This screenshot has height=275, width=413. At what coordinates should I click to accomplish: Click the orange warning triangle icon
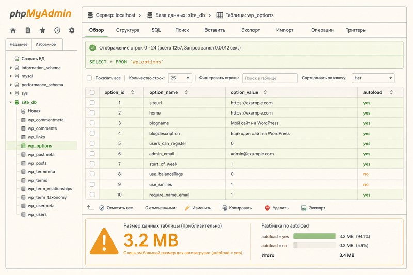104,241
